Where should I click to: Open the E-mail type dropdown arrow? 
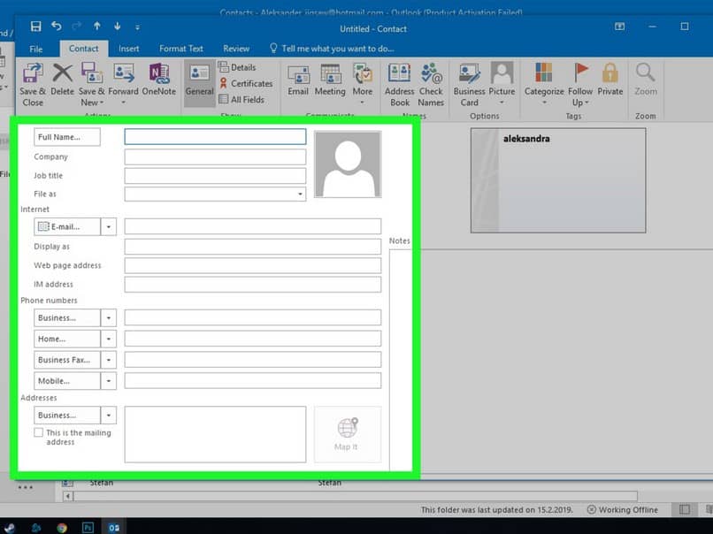pos(109,227)
